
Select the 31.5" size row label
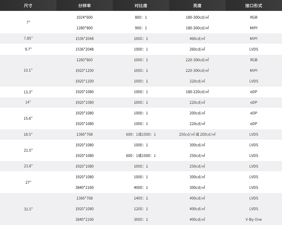click(x=28, y=209)
